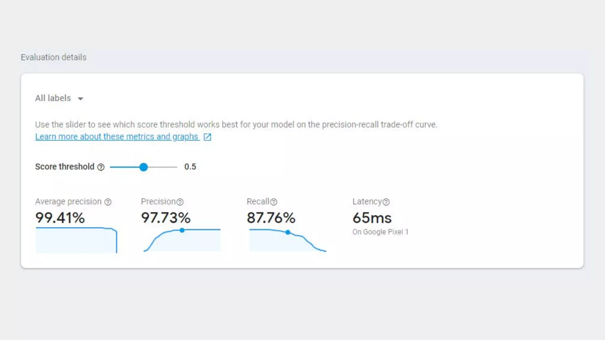The image size is (605, 340).
Task: Click the 65ms latency value
Action: [x=372, y=218]
